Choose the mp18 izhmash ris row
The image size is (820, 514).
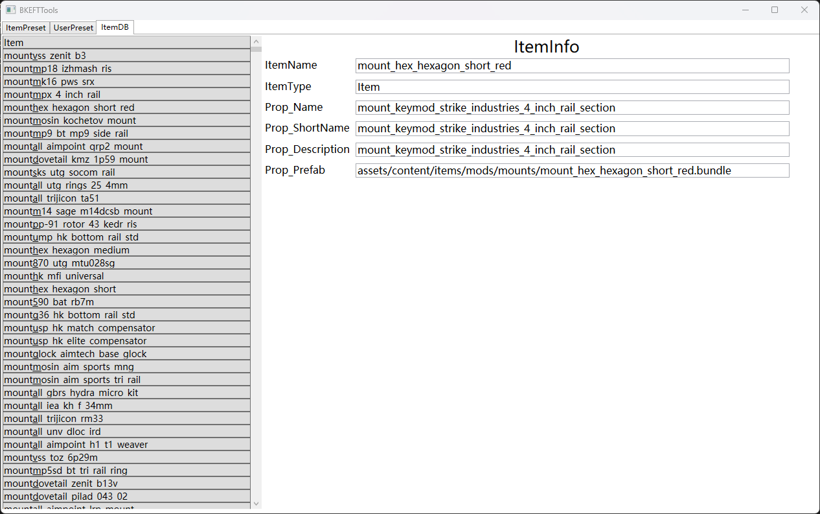[x=126, y=69]
